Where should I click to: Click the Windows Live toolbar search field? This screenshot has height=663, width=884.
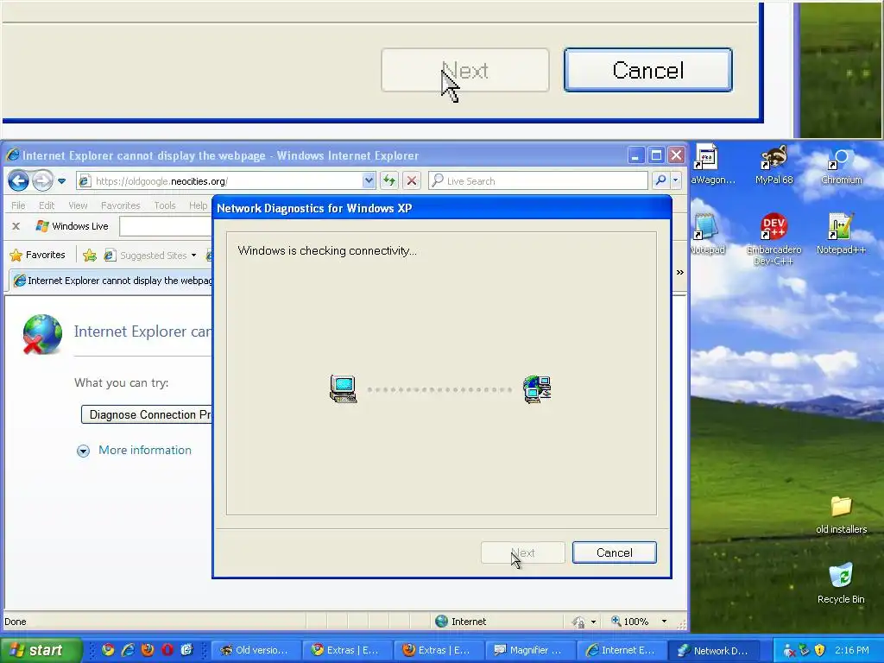pos(166,226)
